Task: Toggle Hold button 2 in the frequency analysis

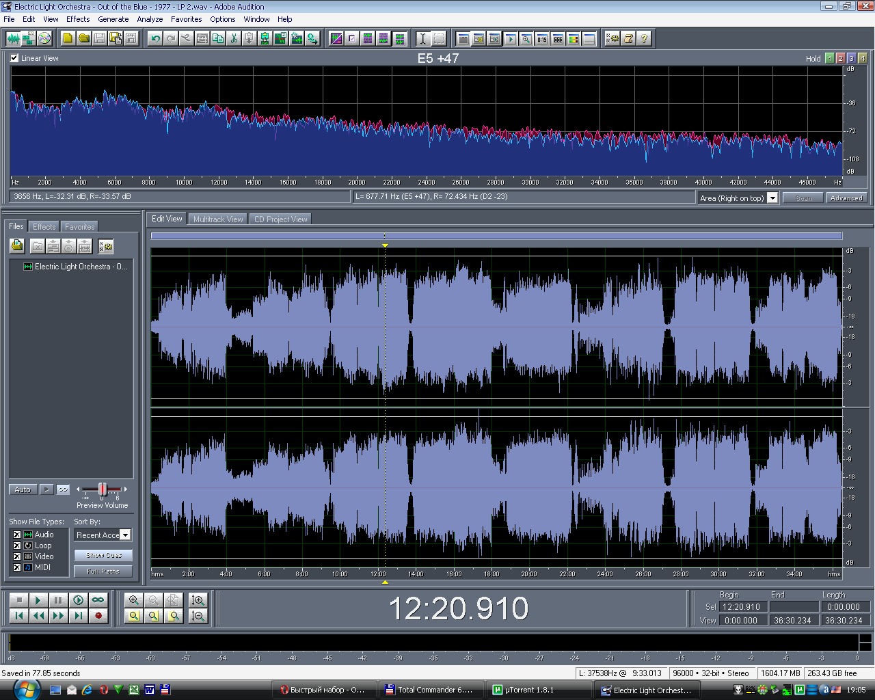Action: (840, 58)
